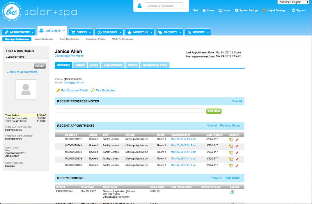Click Help & Training lifebuoy icon

[x=264, y=10]
